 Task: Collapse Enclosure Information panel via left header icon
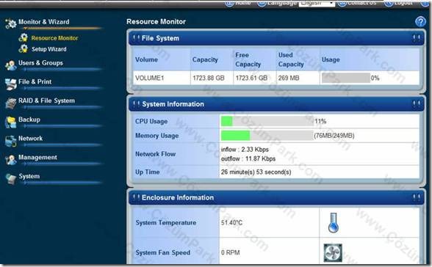136,197
